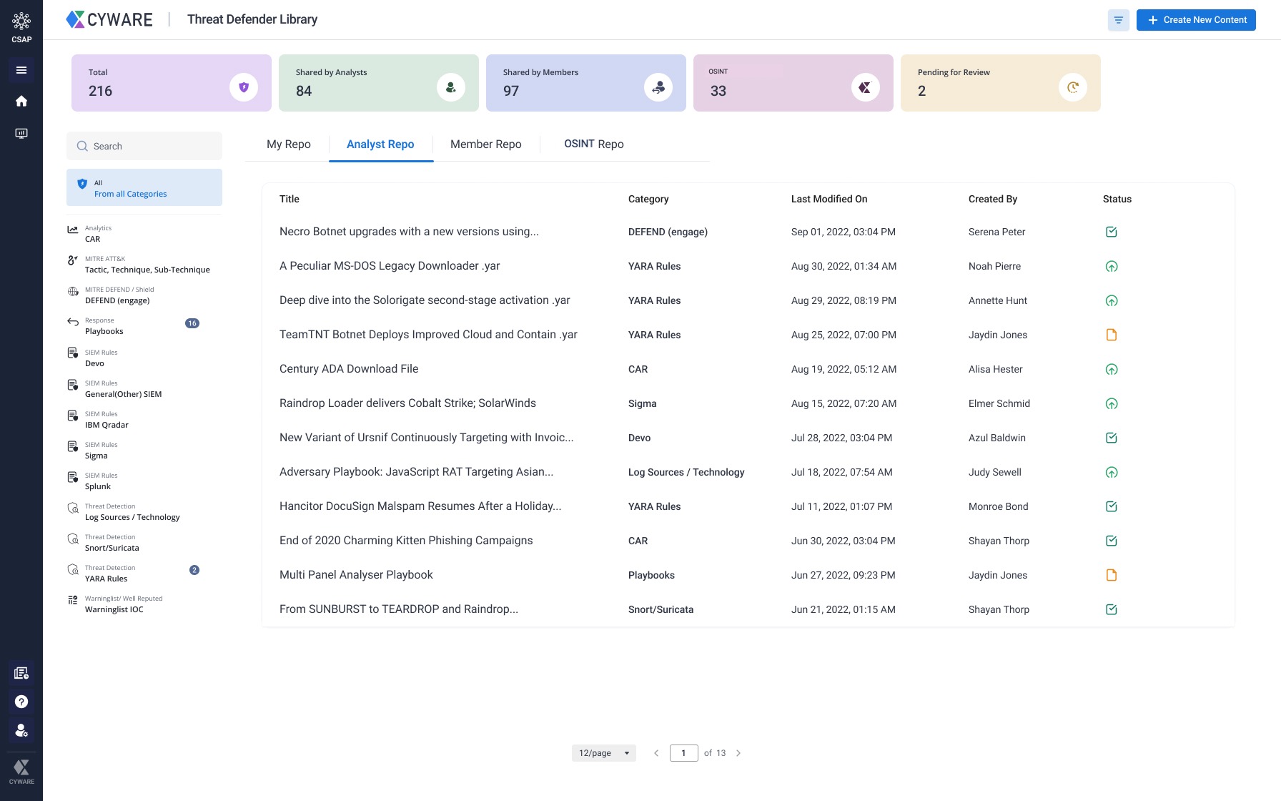Open the Member Repo tab
This screenshot has width=1281, height=801.
(485, 144)
